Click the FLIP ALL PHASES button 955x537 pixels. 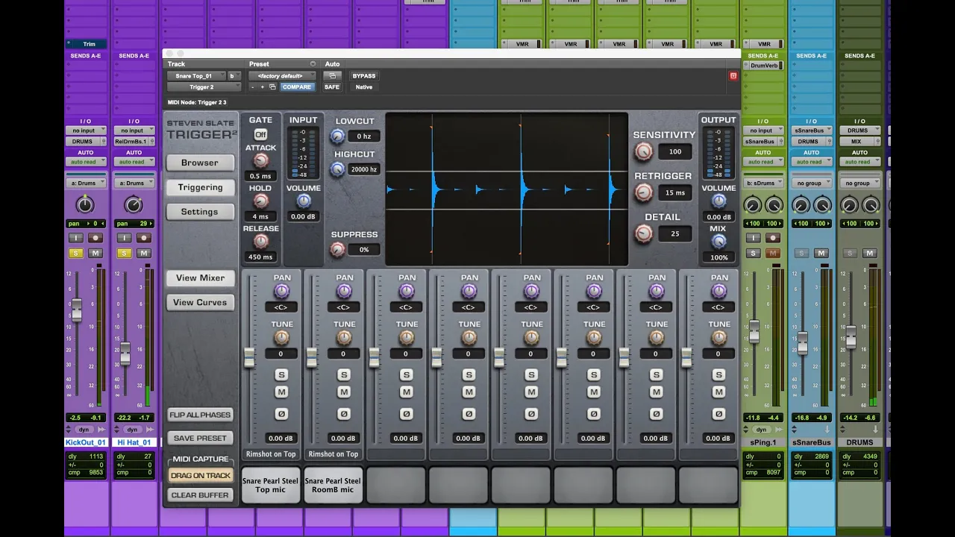[200, 415]
